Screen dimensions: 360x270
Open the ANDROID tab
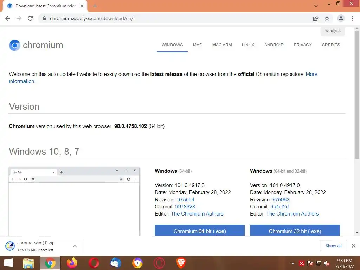(274, 45)
